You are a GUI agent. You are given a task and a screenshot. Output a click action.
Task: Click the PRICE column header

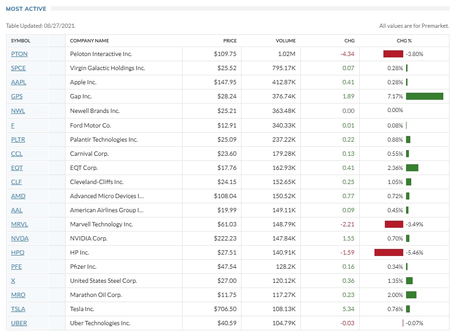(230, 41)
